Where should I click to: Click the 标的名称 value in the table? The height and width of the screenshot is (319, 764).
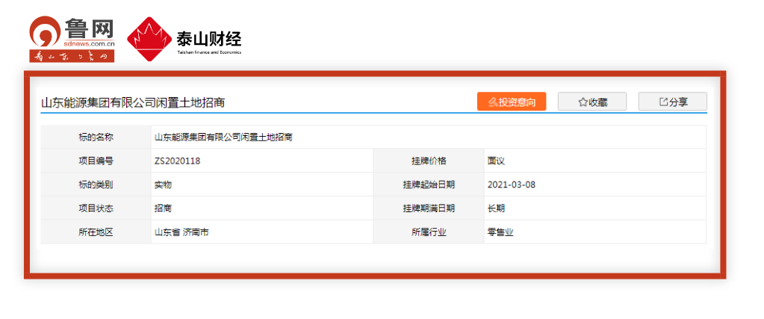pos(223,137)
